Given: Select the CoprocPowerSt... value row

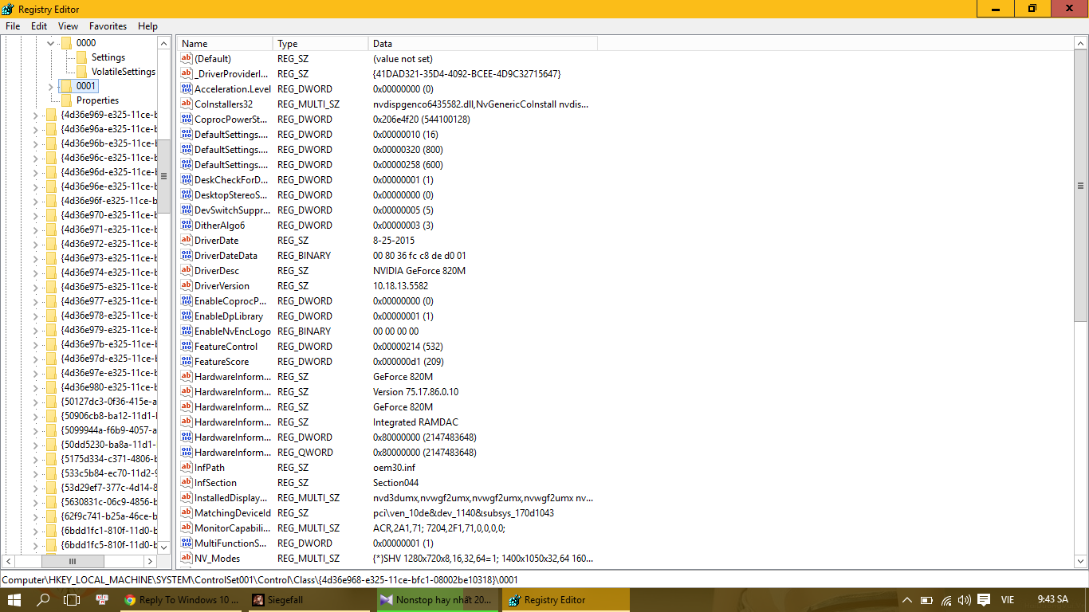Looking at the screenshot, I should (x=388, y=120).
